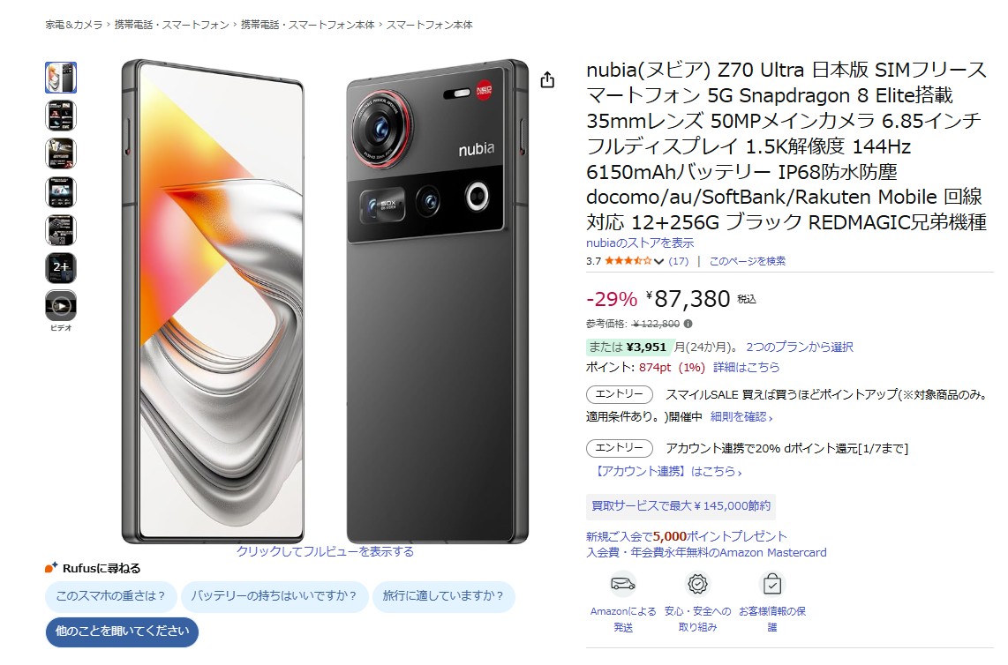The width and height of the screenshot is (1008, 665).
Task: Click the エントリー button for dポイント還元
Action: tap(619, 448)
